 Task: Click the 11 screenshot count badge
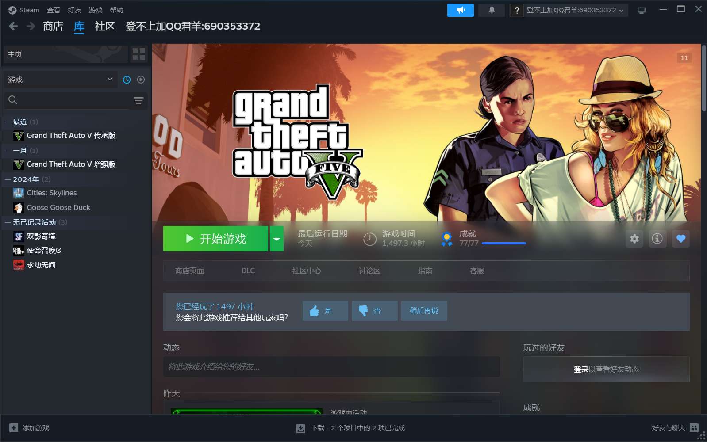pyautogui.click(x=684, y=58)
